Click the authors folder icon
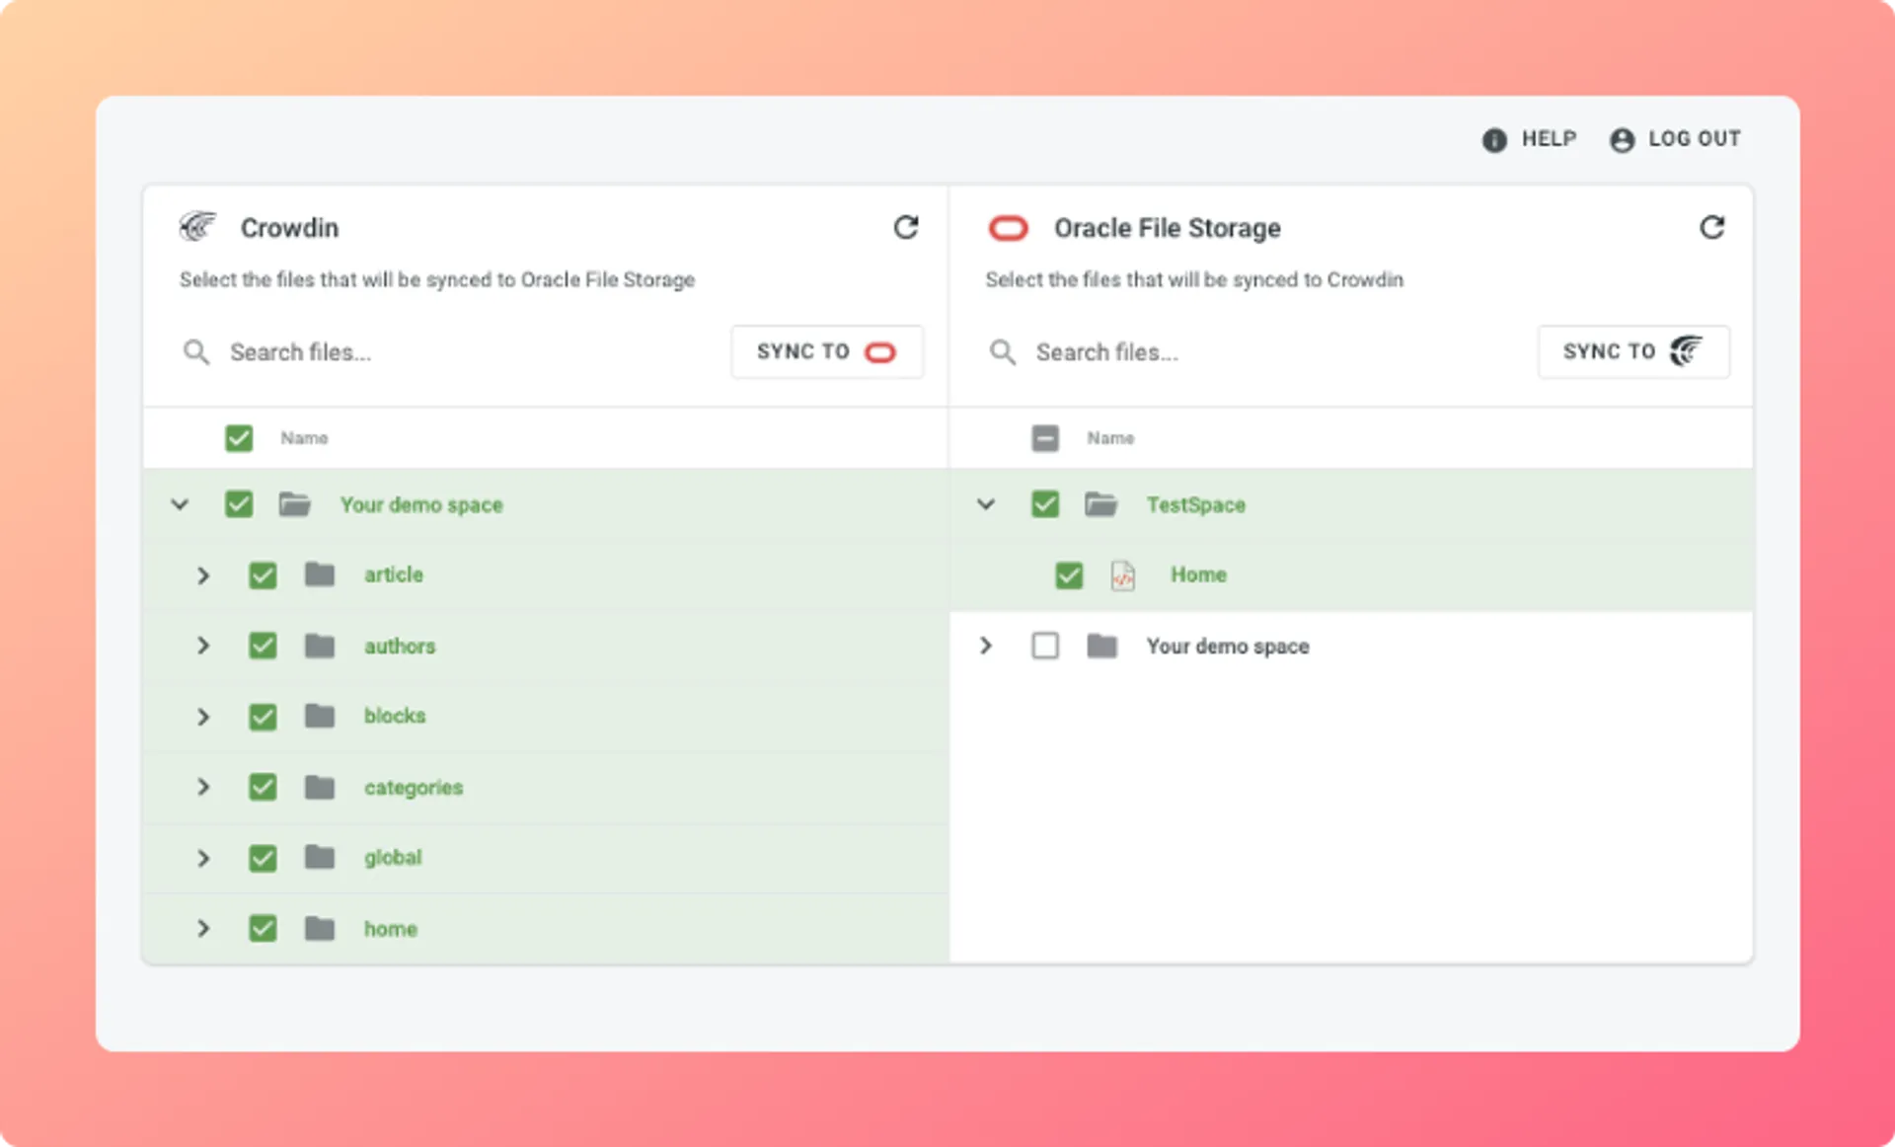This screenshot has width=1895, height=1147. pos(319,646)
